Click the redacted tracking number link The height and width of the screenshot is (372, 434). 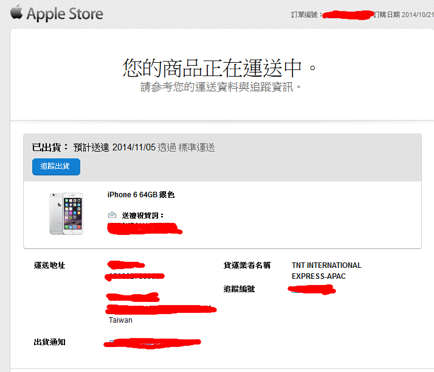[312, 290]
